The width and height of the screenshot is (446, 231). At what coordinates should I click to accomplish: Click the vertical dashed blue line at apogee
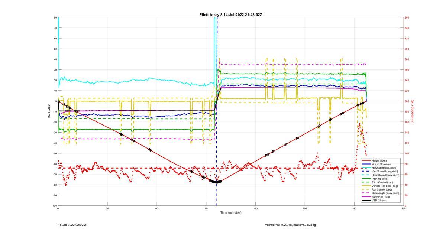coord(217,111)
